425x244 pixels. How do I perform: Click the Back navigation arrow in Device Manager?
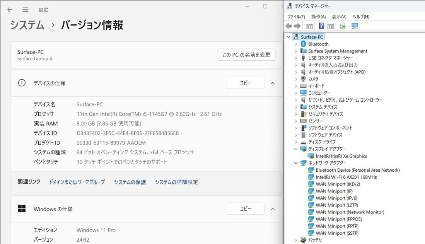(289, 26)
